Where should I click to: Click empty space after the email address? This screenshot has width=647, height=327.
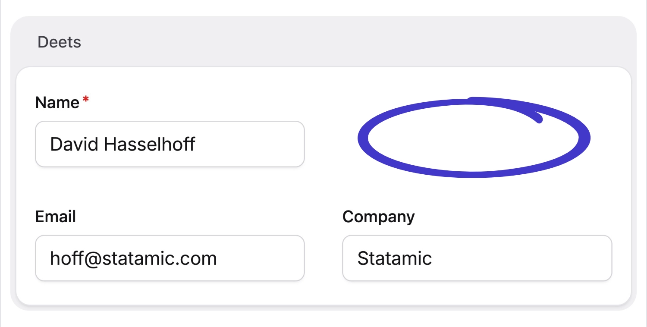pyautogui.click(x=261, y=258)
